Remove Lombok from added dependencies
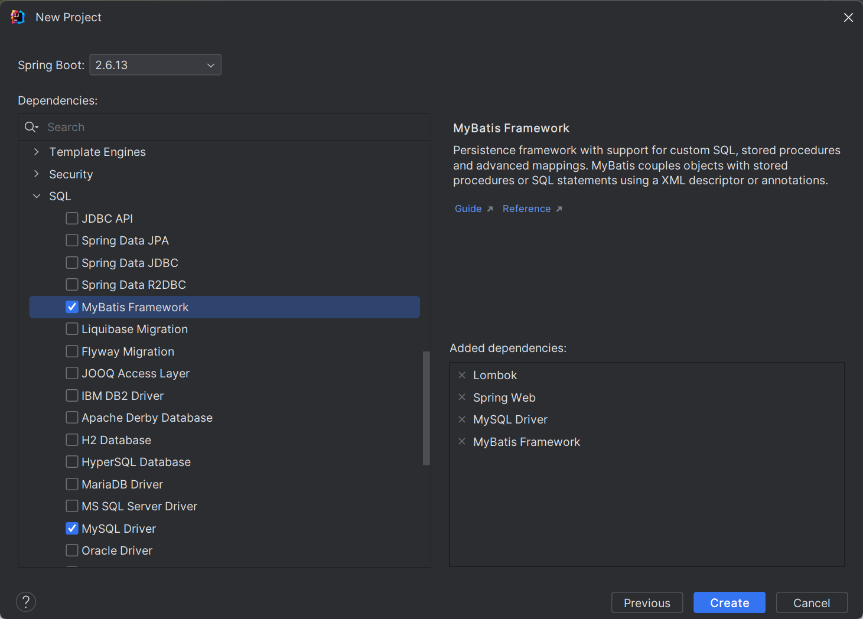Image resolution: width=863 pixels, height=619 pixels. coord(462,375)
